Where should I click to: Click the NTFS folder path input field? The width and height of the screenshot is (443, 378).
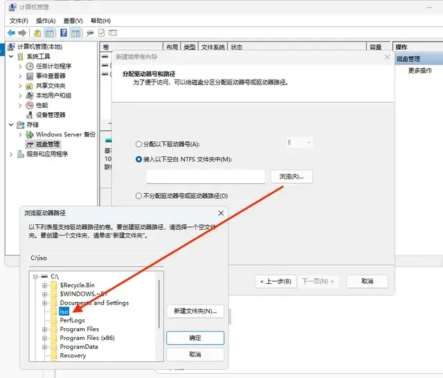point(206,177)
